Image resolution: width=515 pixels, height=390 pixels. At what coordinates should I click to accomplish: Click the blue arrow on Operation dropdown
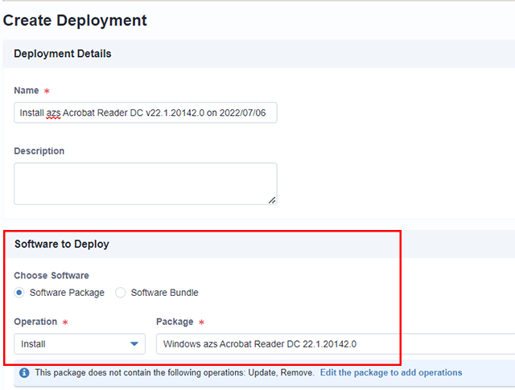click(x=134, y=344)
